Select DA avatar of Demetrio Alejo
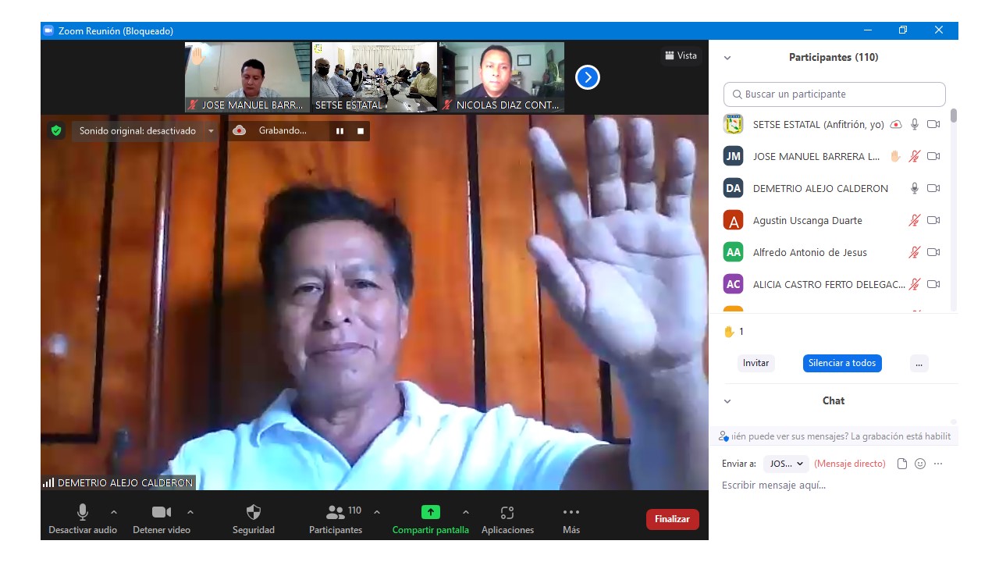 pyautogui.click(x=733, y=188)
